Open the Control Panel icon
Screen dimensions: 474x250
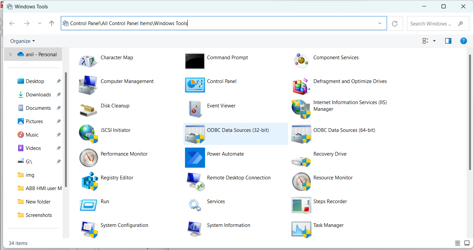(x=195, y=85)
